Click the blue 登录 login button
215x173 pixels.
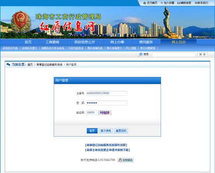(92, 131)
